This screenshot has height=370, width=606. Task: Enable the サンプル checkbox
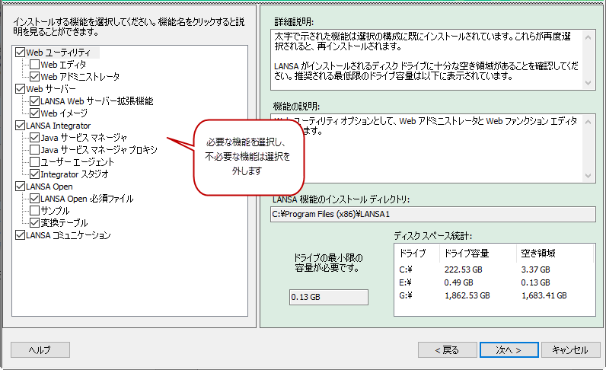pos(34,211)
